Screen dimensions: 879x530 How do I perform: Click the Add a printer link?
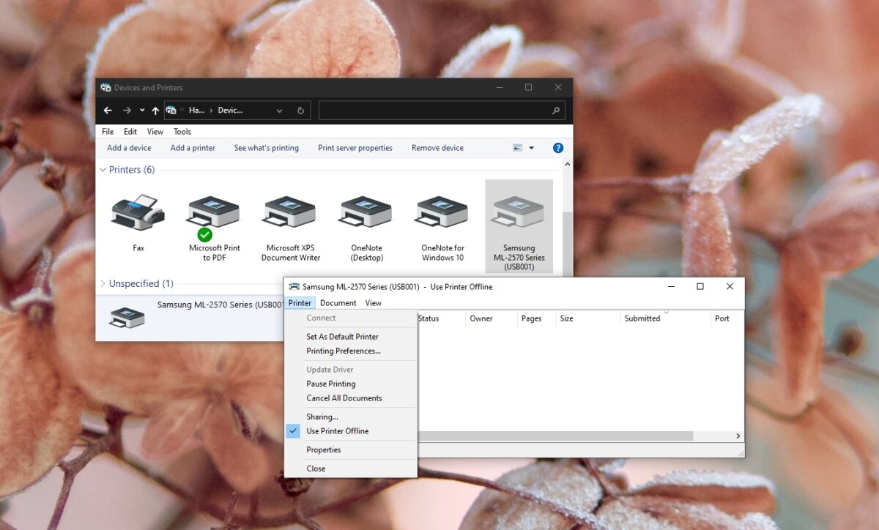tap(192, 147)
